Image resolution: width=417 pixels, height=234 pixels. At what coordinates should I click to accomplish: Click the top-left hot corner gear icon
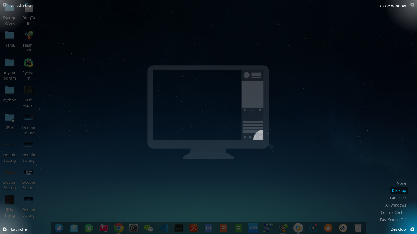click(5, 5)
